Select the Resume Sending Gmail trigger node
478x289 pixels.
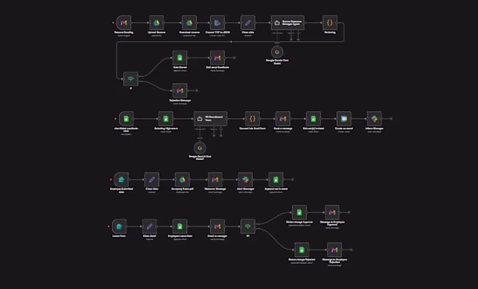point(124,23)
